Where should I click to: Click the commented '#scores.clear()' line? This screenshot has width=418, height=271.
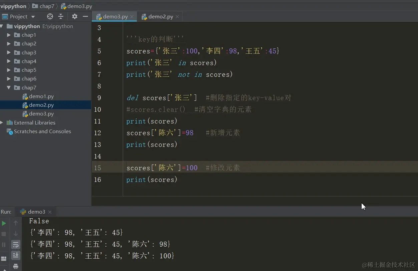tap(189, 109)
